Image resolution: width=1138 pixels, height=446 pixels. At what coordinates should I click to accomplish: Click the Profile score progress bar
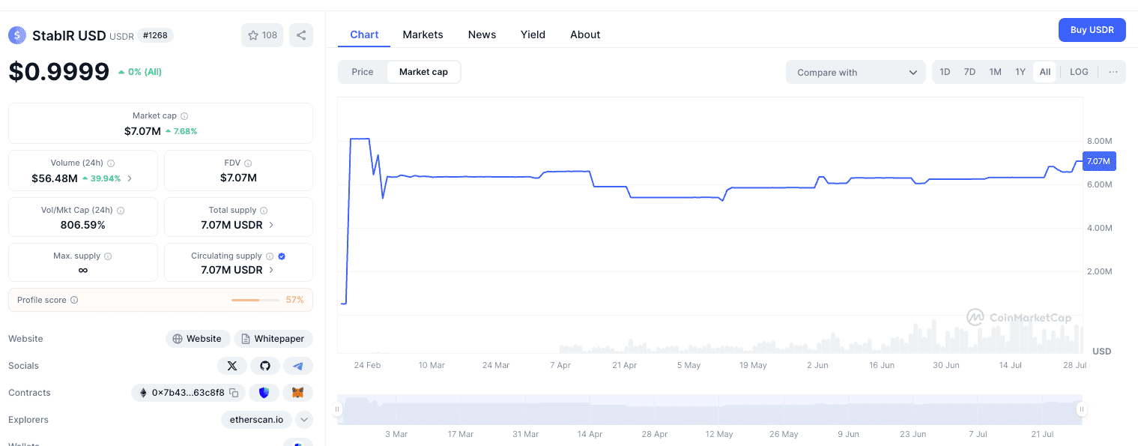(x=255, y=300)
